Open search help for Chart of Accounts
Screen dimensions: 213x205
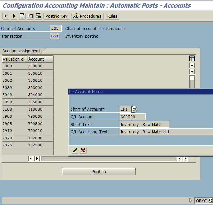click(x=134, y=109)
